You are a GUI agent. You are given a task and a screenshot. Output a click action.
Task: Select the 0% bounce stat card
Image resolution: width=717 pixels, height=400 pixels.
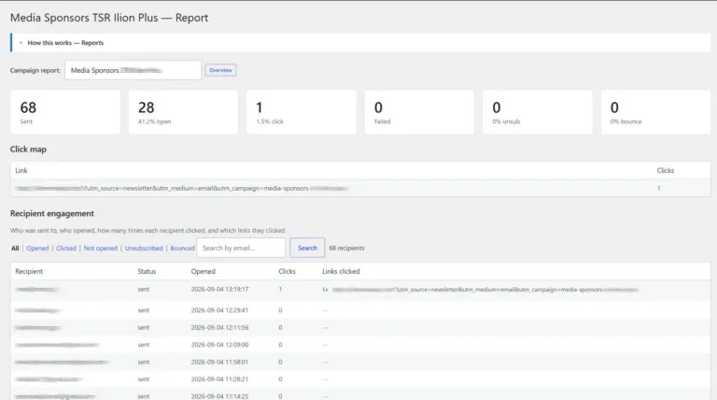[x=655, y=112]
